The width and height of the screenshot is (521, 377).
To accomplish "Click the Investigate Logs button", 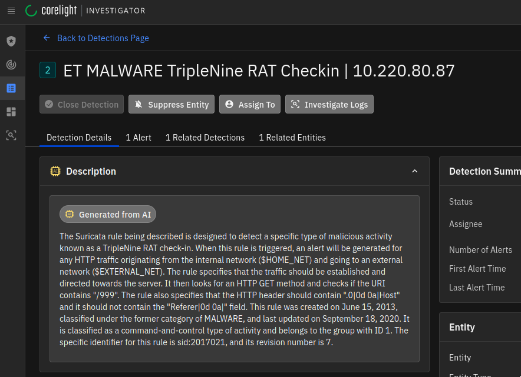I will tap(329, 105).
